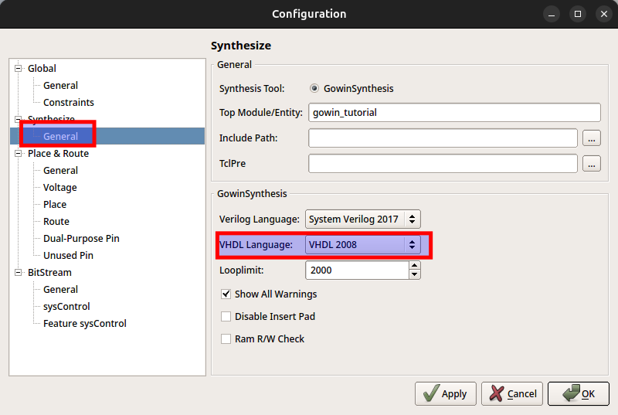
Task: Browse for TclPre file with ellipsis button
Action: coord(592,164)
